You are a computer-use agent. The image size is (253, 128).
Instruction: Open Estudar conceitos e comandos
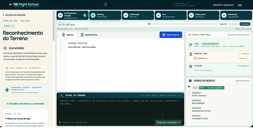pos(25,104)
